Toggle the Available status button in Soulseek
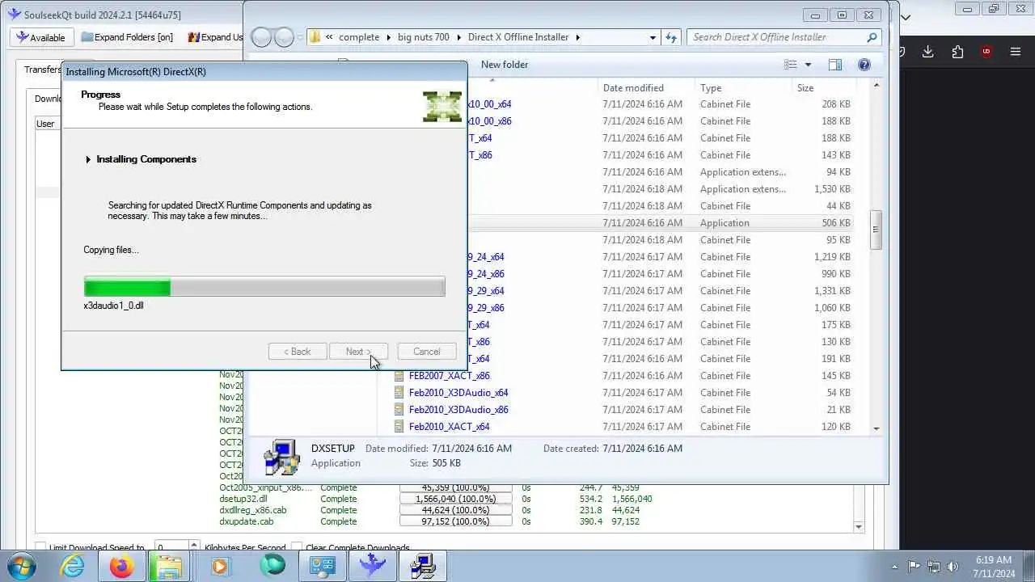 (x=41, y=37)
